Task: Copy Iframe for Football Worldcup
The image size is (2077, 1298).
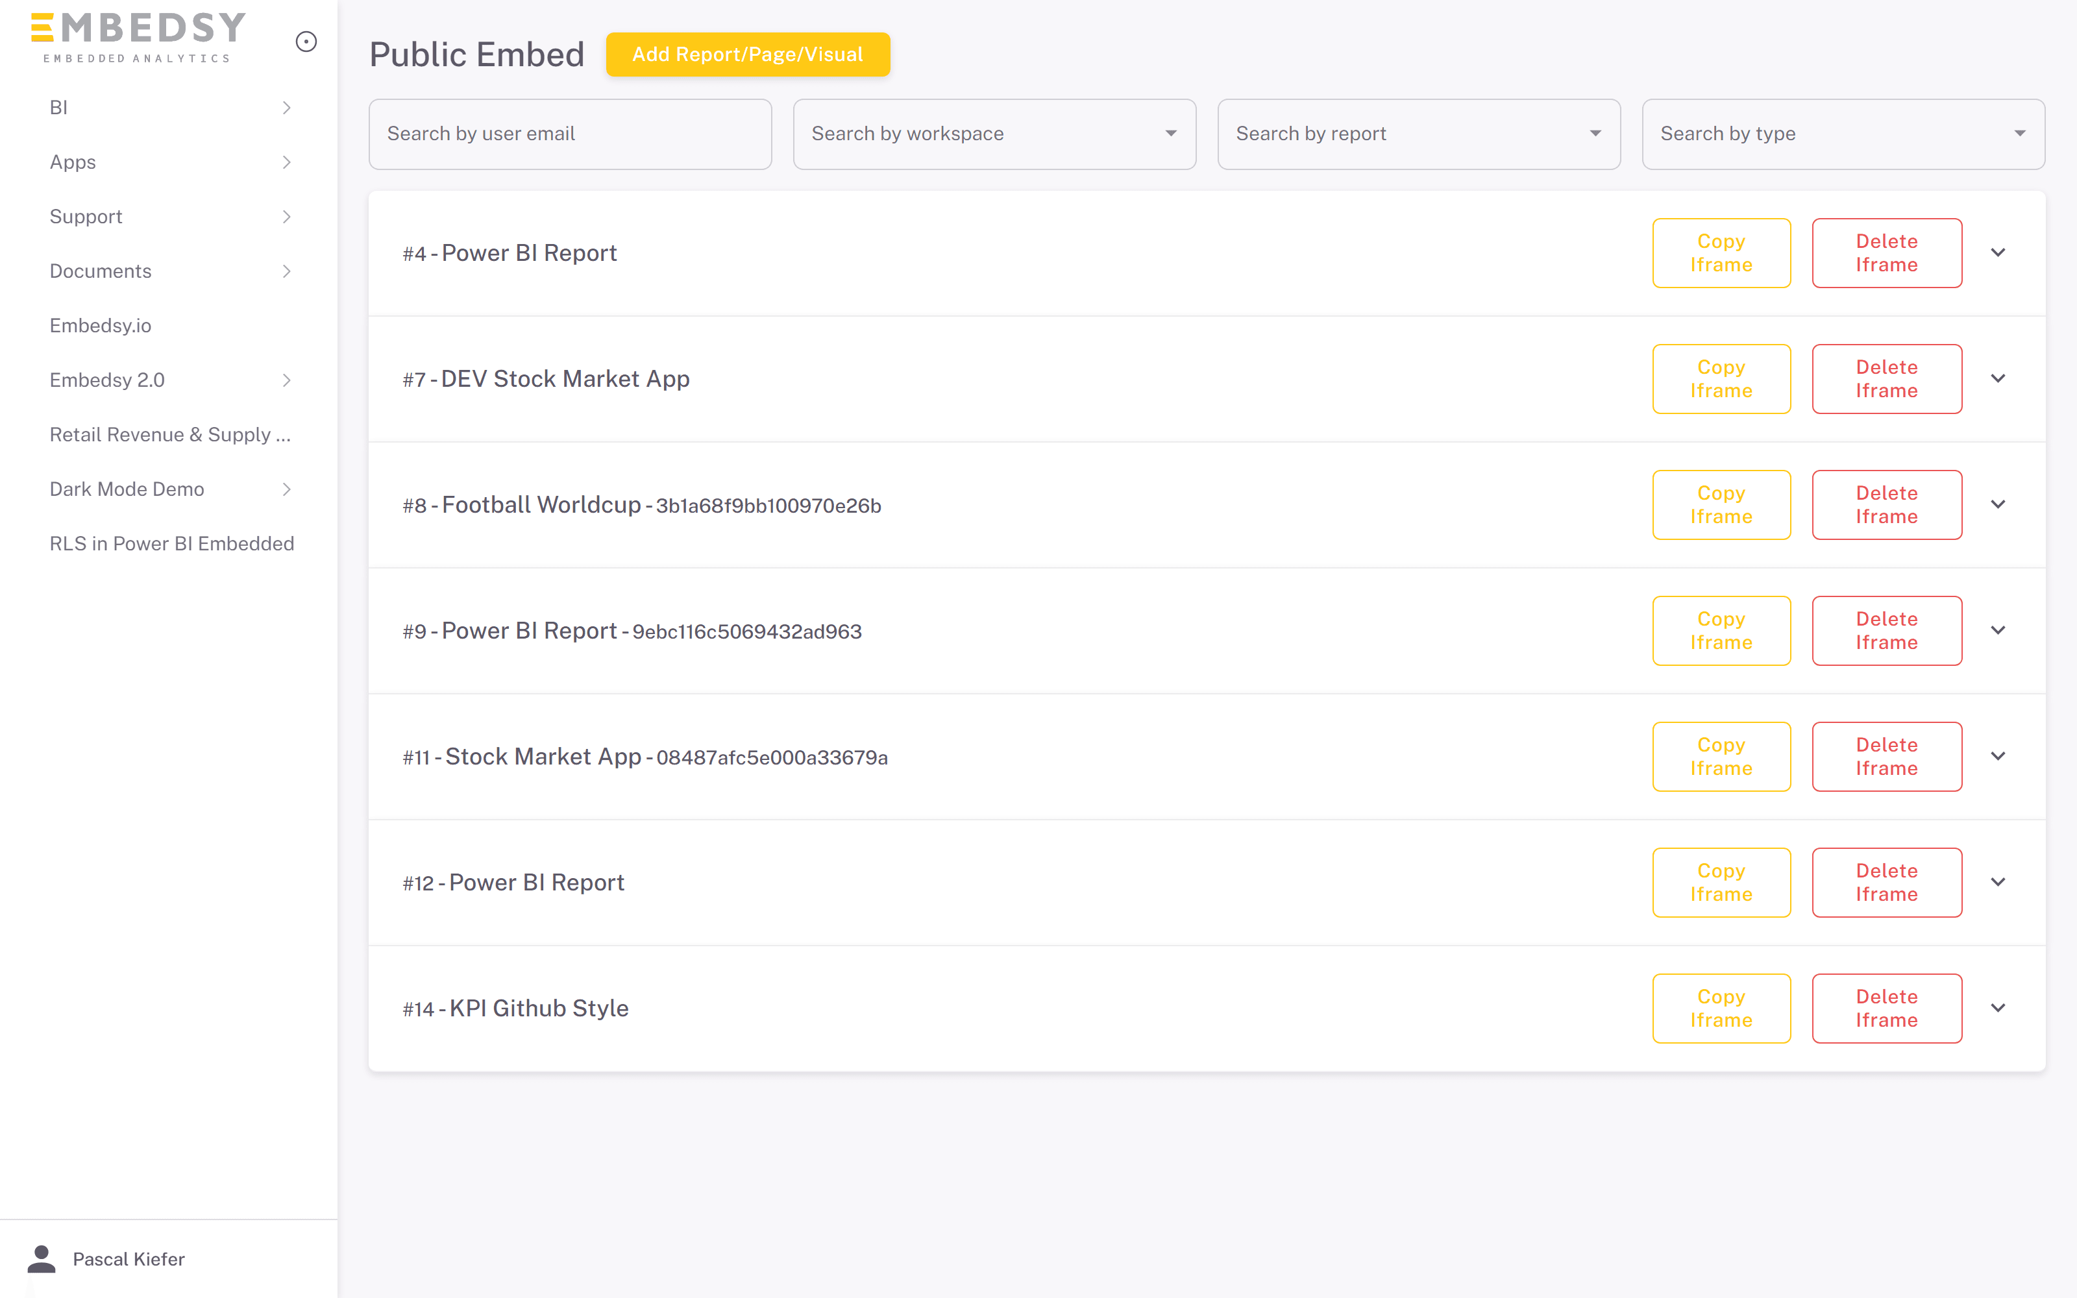Action: click(1721, 505)
